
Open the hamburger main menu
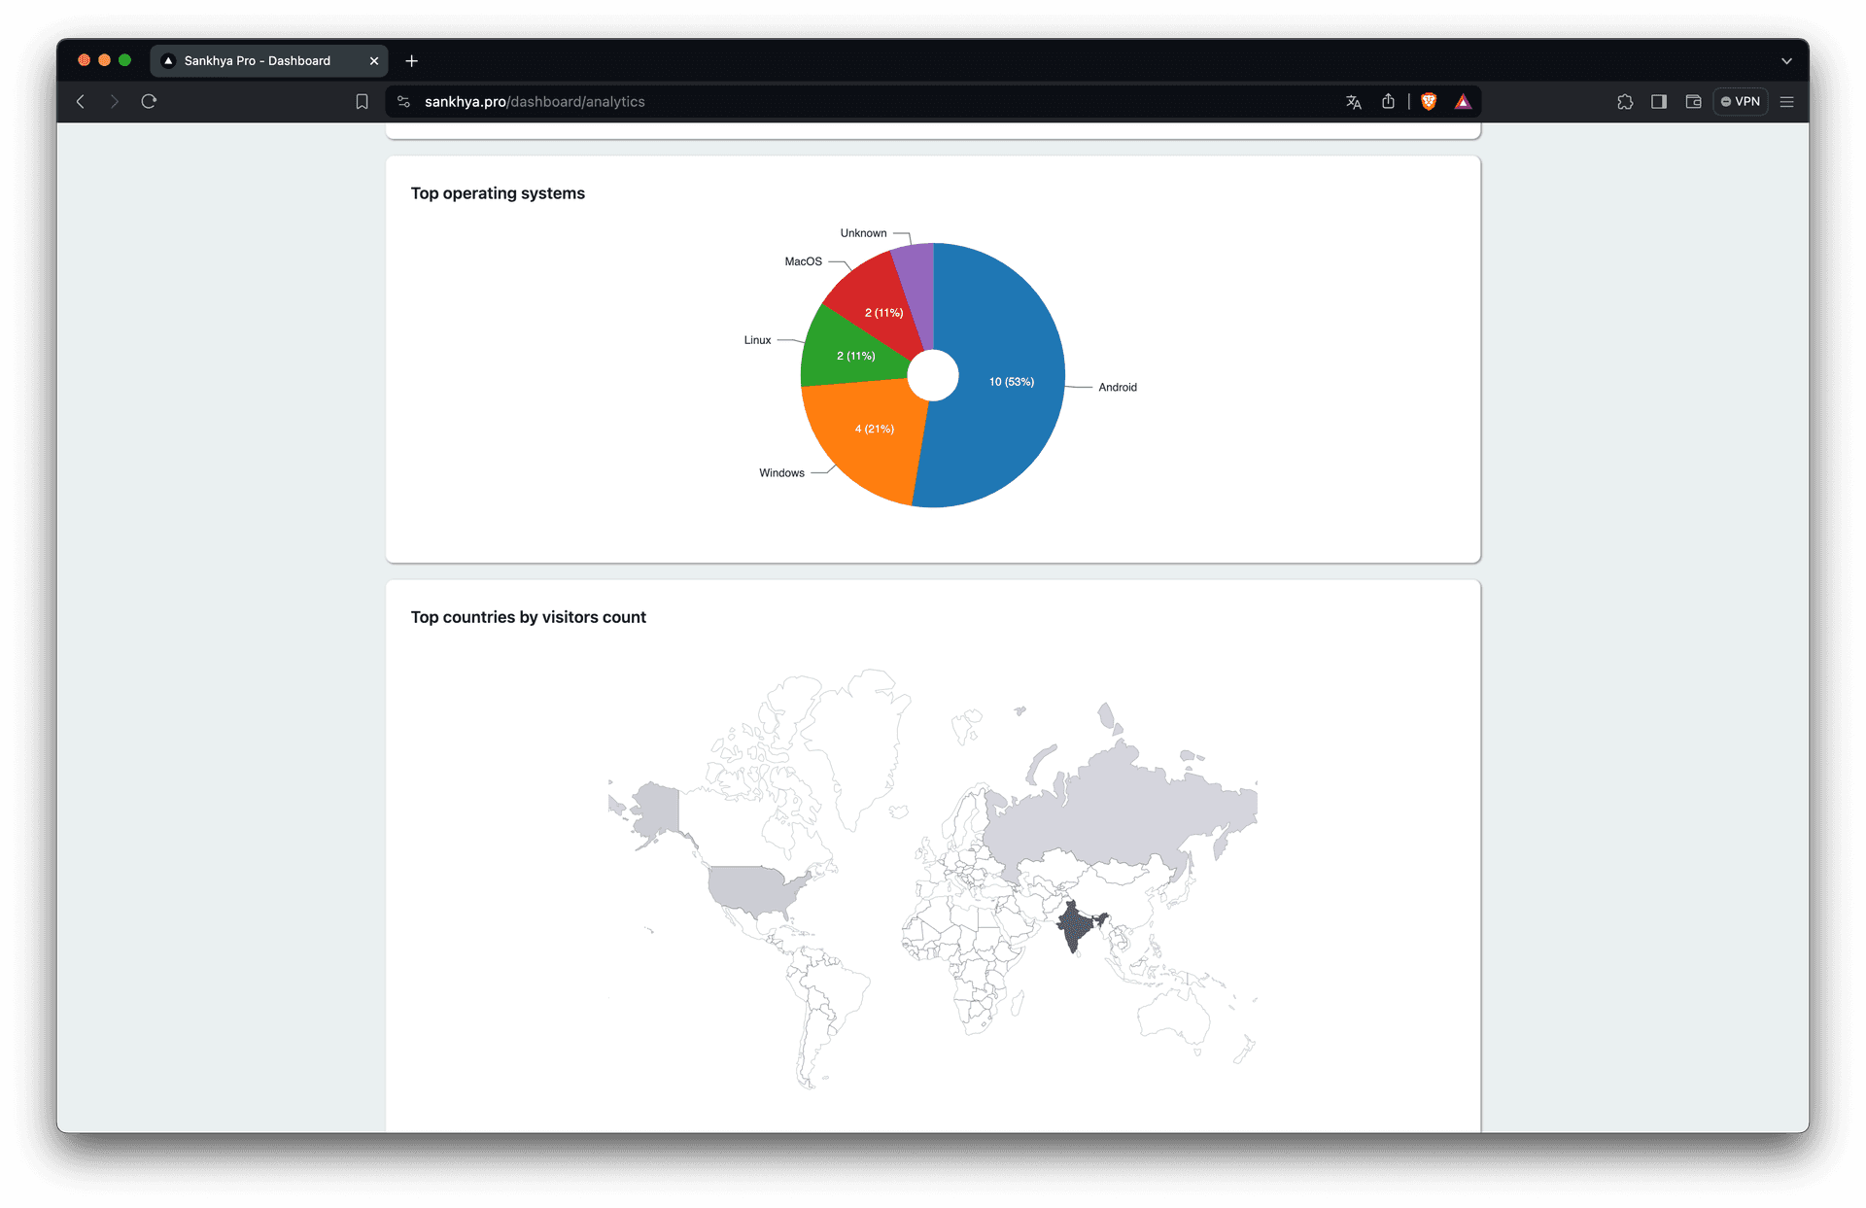(x=1786, y=102)
